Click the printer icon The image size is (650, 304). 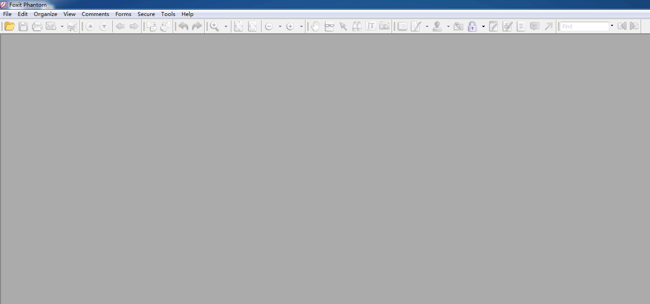37,26
